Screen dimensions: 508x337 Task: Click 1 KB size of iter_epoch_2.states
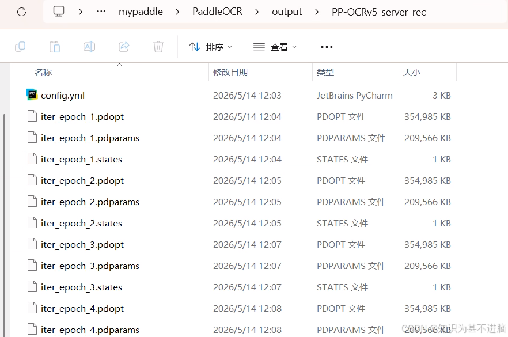tap(442, 224)
